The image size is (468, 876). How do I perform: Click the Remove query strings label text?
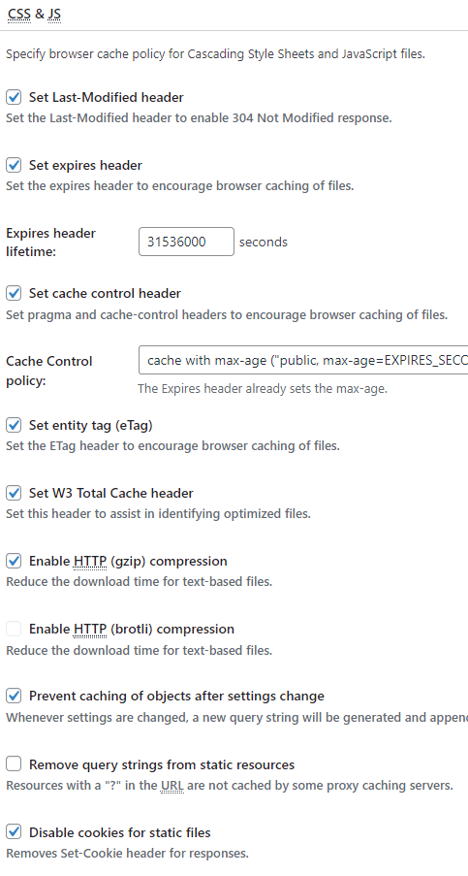[x=161, y=764]
